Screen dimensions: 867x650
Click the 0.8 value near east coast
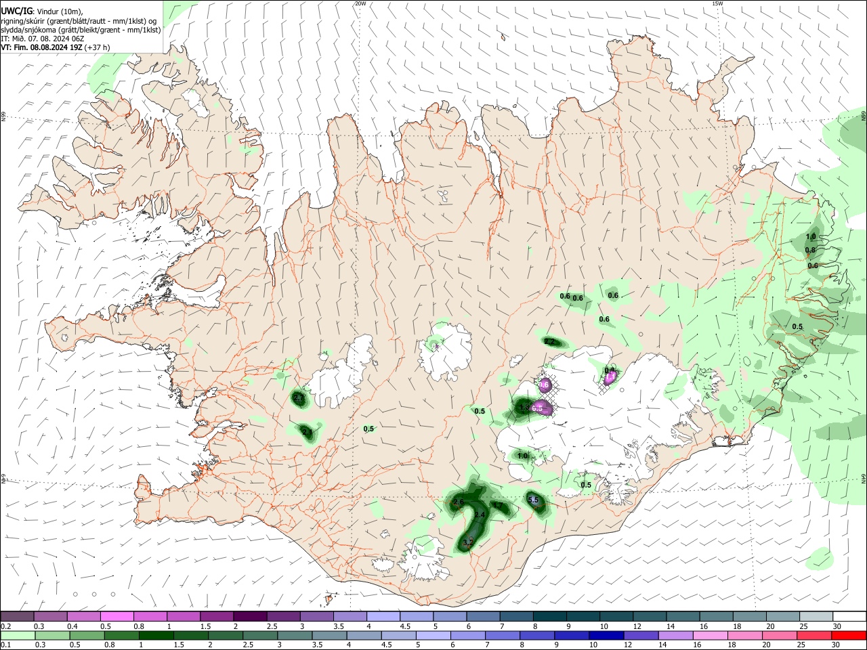click(x=810, y=251)
